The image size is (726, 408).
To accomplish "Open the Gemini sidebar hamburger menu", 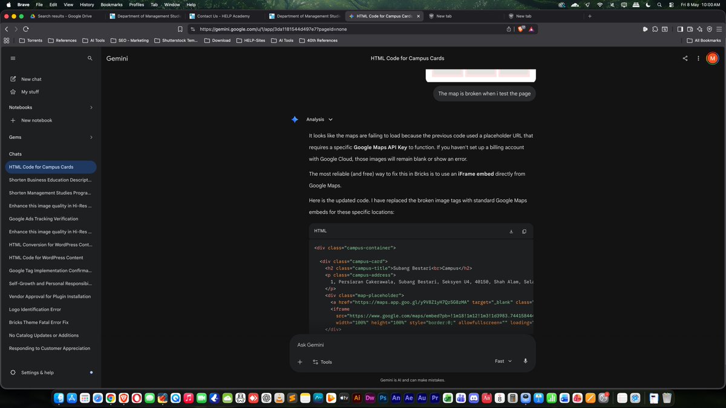I will coord(13,59).
